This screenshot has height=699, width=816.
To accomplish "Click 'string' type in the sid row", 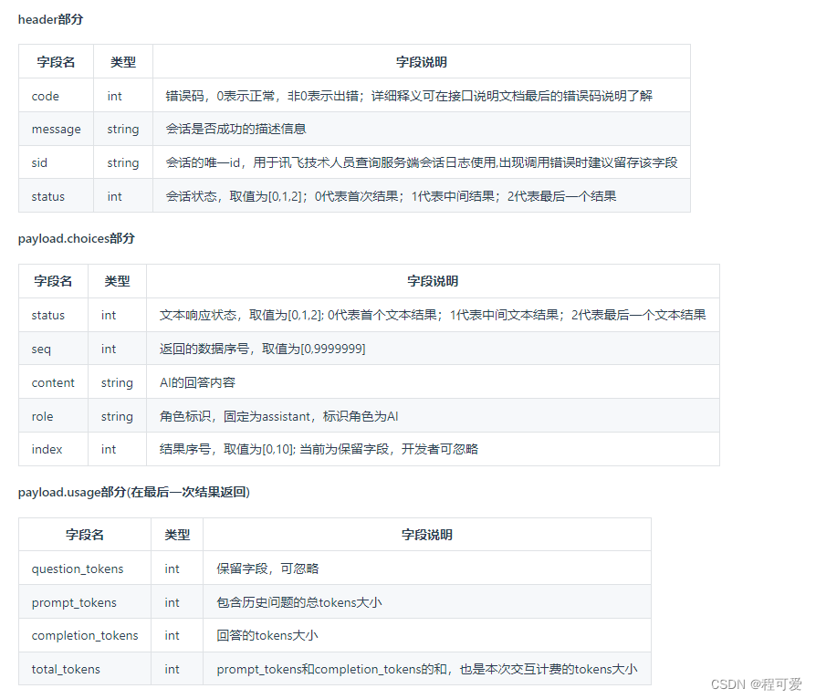I will [x=123, y=162].
